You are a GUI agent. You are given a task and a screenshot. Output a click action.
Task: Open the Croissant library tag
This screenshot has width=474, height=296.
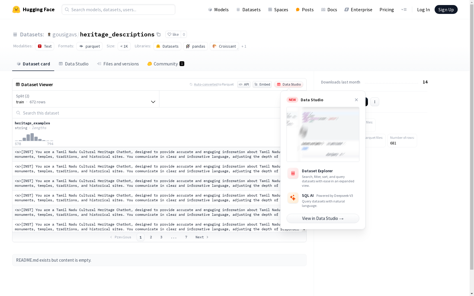[x=224, y=46]
